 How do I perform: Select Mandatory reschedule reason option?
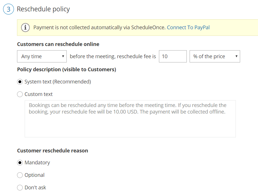click(20, 163)
